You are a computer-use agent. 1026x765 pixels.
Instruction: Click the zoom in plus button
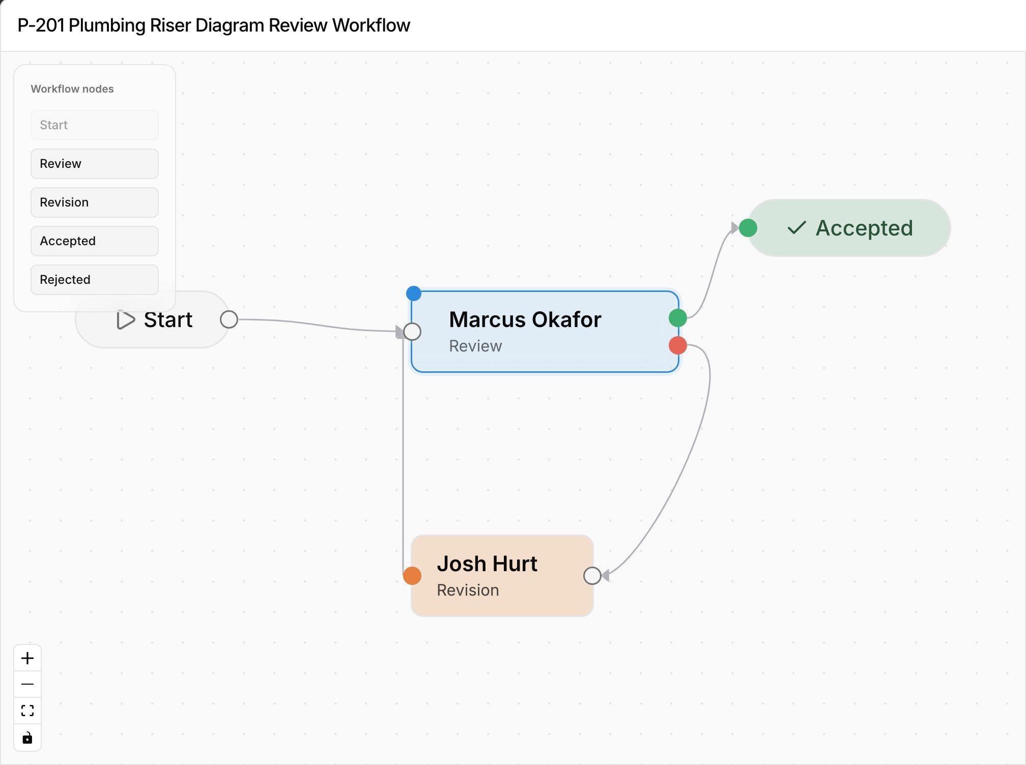point(27,658)
